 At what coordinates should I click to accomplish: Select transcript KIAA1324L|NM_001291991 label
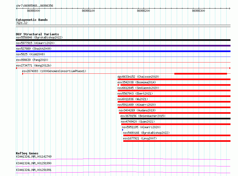(x=34, y=170)
